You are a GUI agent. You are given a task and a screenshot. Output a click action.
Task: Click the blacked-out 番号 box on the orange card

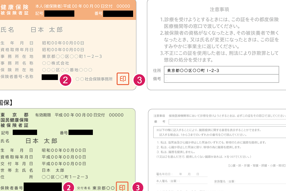click(x=118, y=14)
